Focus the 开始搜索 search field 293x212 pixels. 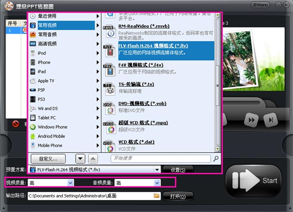coord(161,159)
